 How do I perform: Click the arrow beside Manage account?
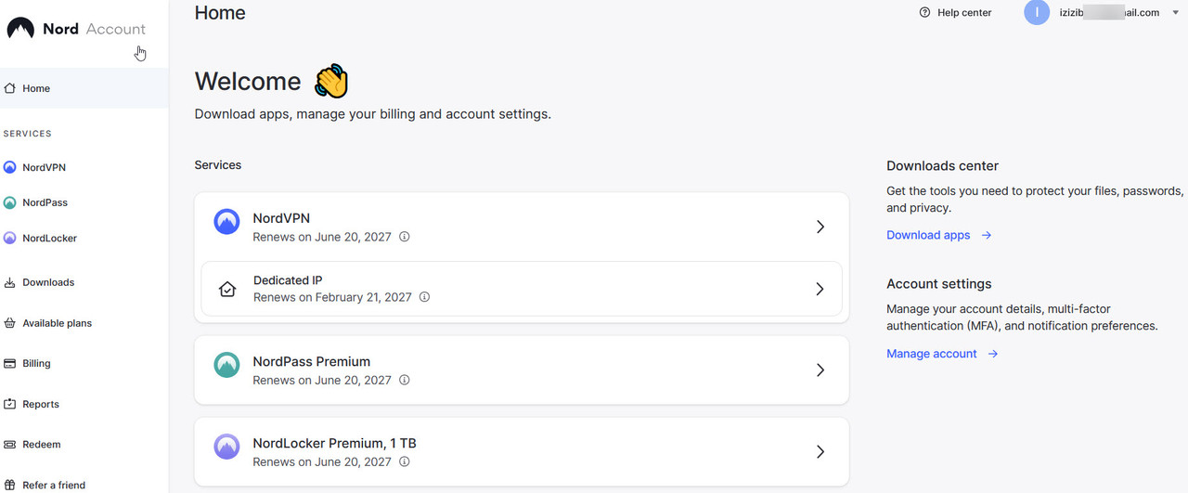[993, 354]
